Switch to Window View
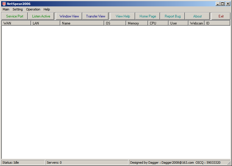The image size is (232, 166). 69,16
